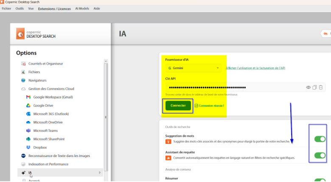Image resolution: width=331 pixels, height=182 pixels.
Task: Select Indexation et Performance option
Action: coord(48,164)
